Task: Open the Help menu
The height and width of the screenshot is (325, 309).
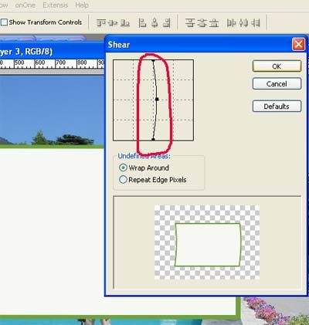Action: [82, 5]
